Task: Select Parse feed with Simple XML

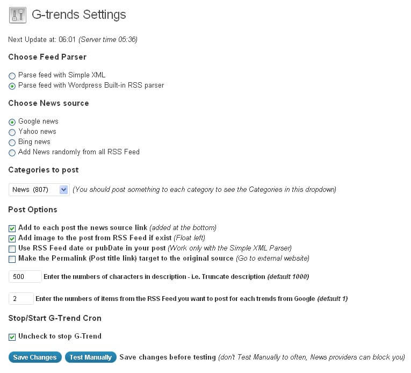Action: point(12,76)
